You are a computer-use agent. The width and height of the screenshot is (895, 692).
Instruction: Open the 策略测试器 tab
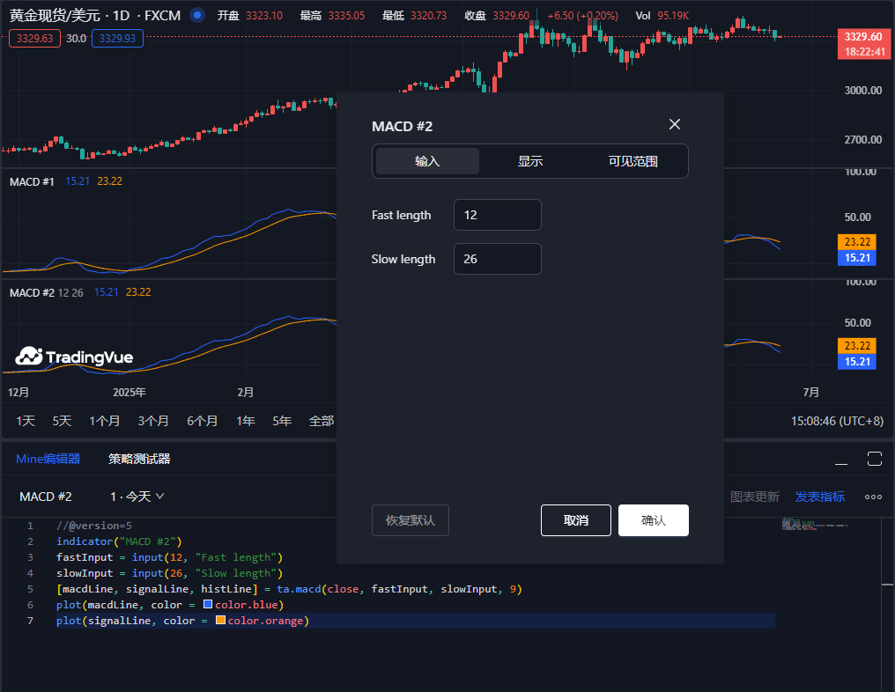click(x=139, y=459)
